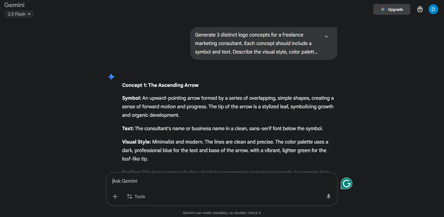Screen dimensions: 444x217
Task: Click the Visual Style paragraph
Action: point(225,150)
